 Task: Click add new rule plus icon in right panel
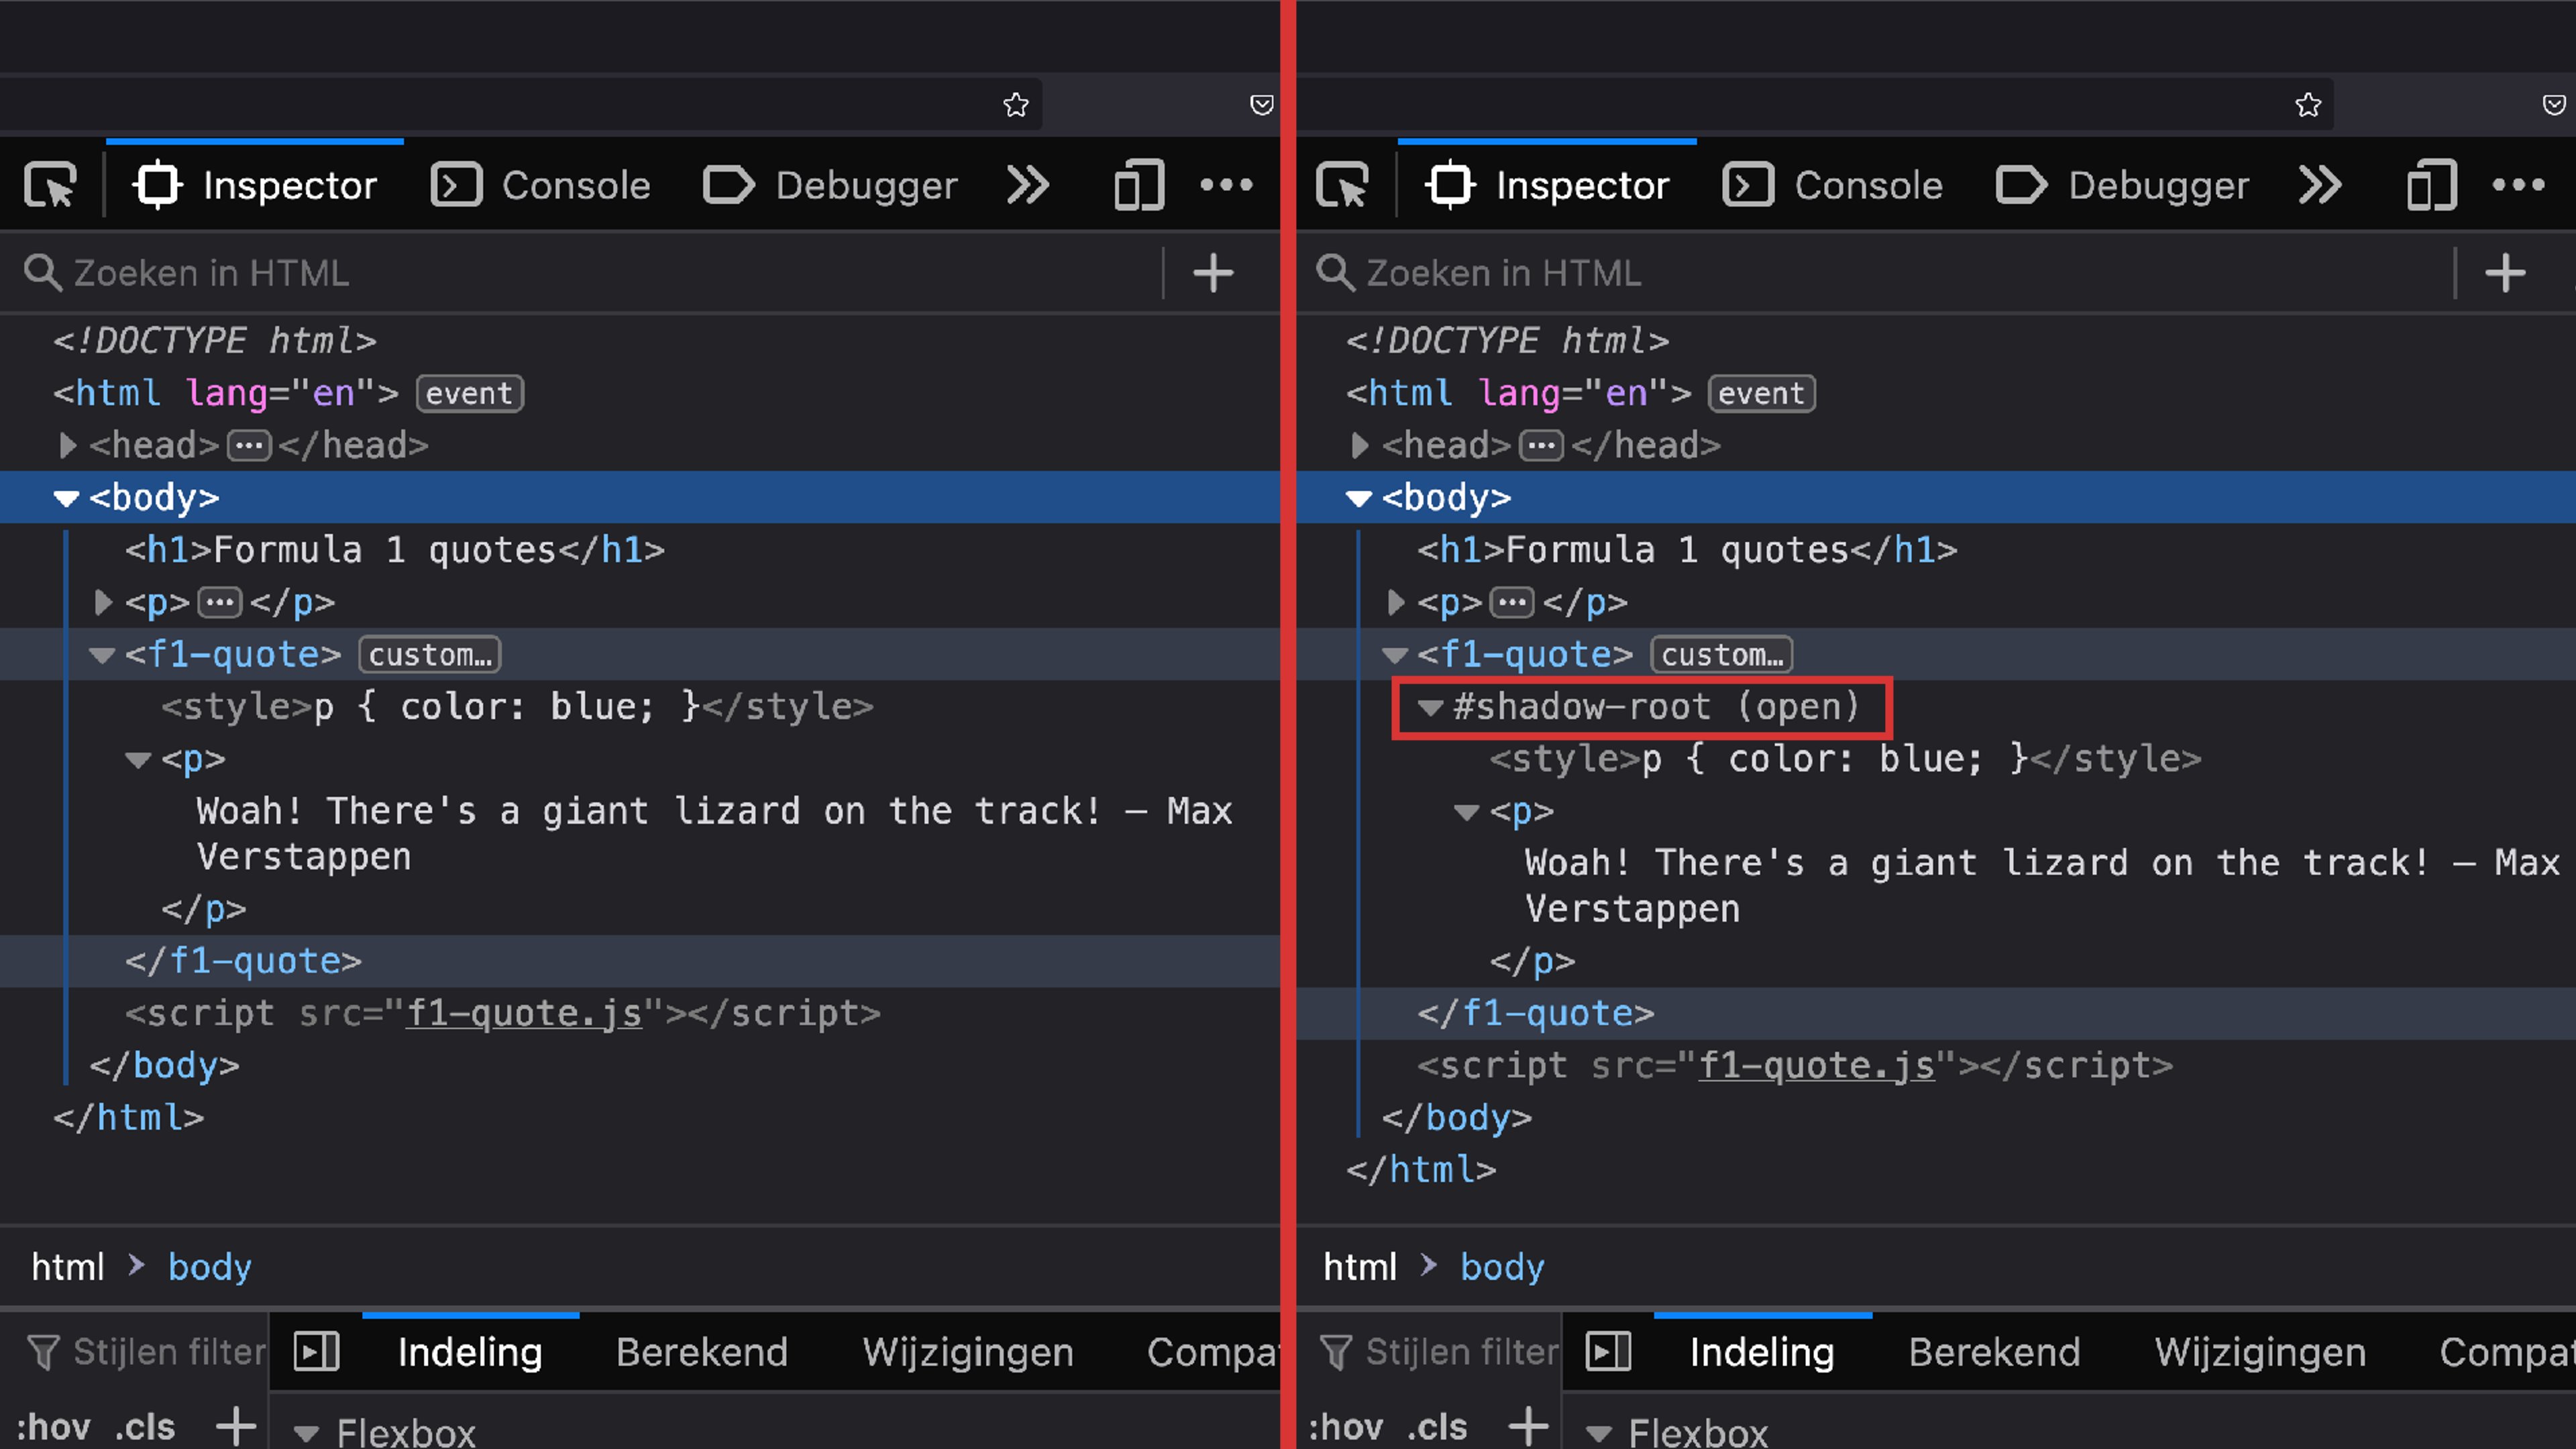pyautogui.click(x=1528, y=1426)
